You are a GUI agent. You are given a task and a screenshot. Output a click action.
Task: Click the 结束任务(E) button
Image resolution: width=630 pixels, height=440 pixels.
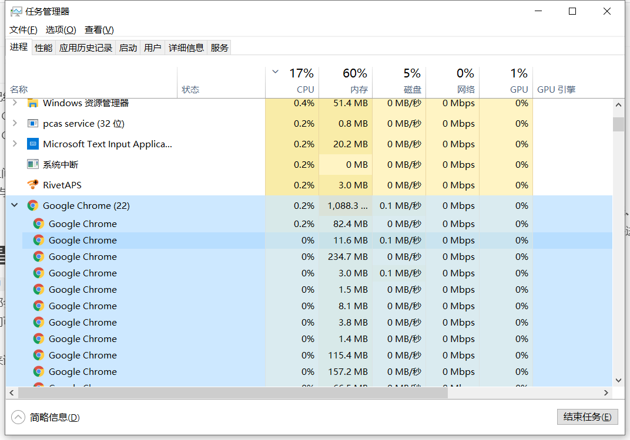(x=588, y=417)
